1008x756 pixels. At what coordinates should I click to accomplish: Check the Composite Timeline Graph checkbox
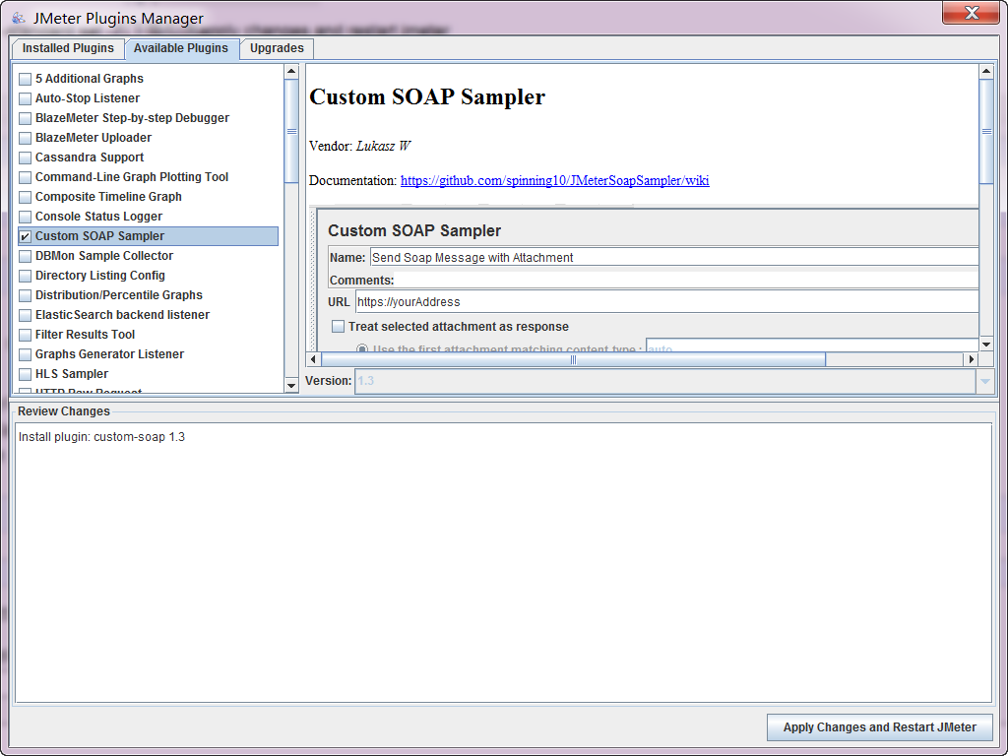click(25, 197)
